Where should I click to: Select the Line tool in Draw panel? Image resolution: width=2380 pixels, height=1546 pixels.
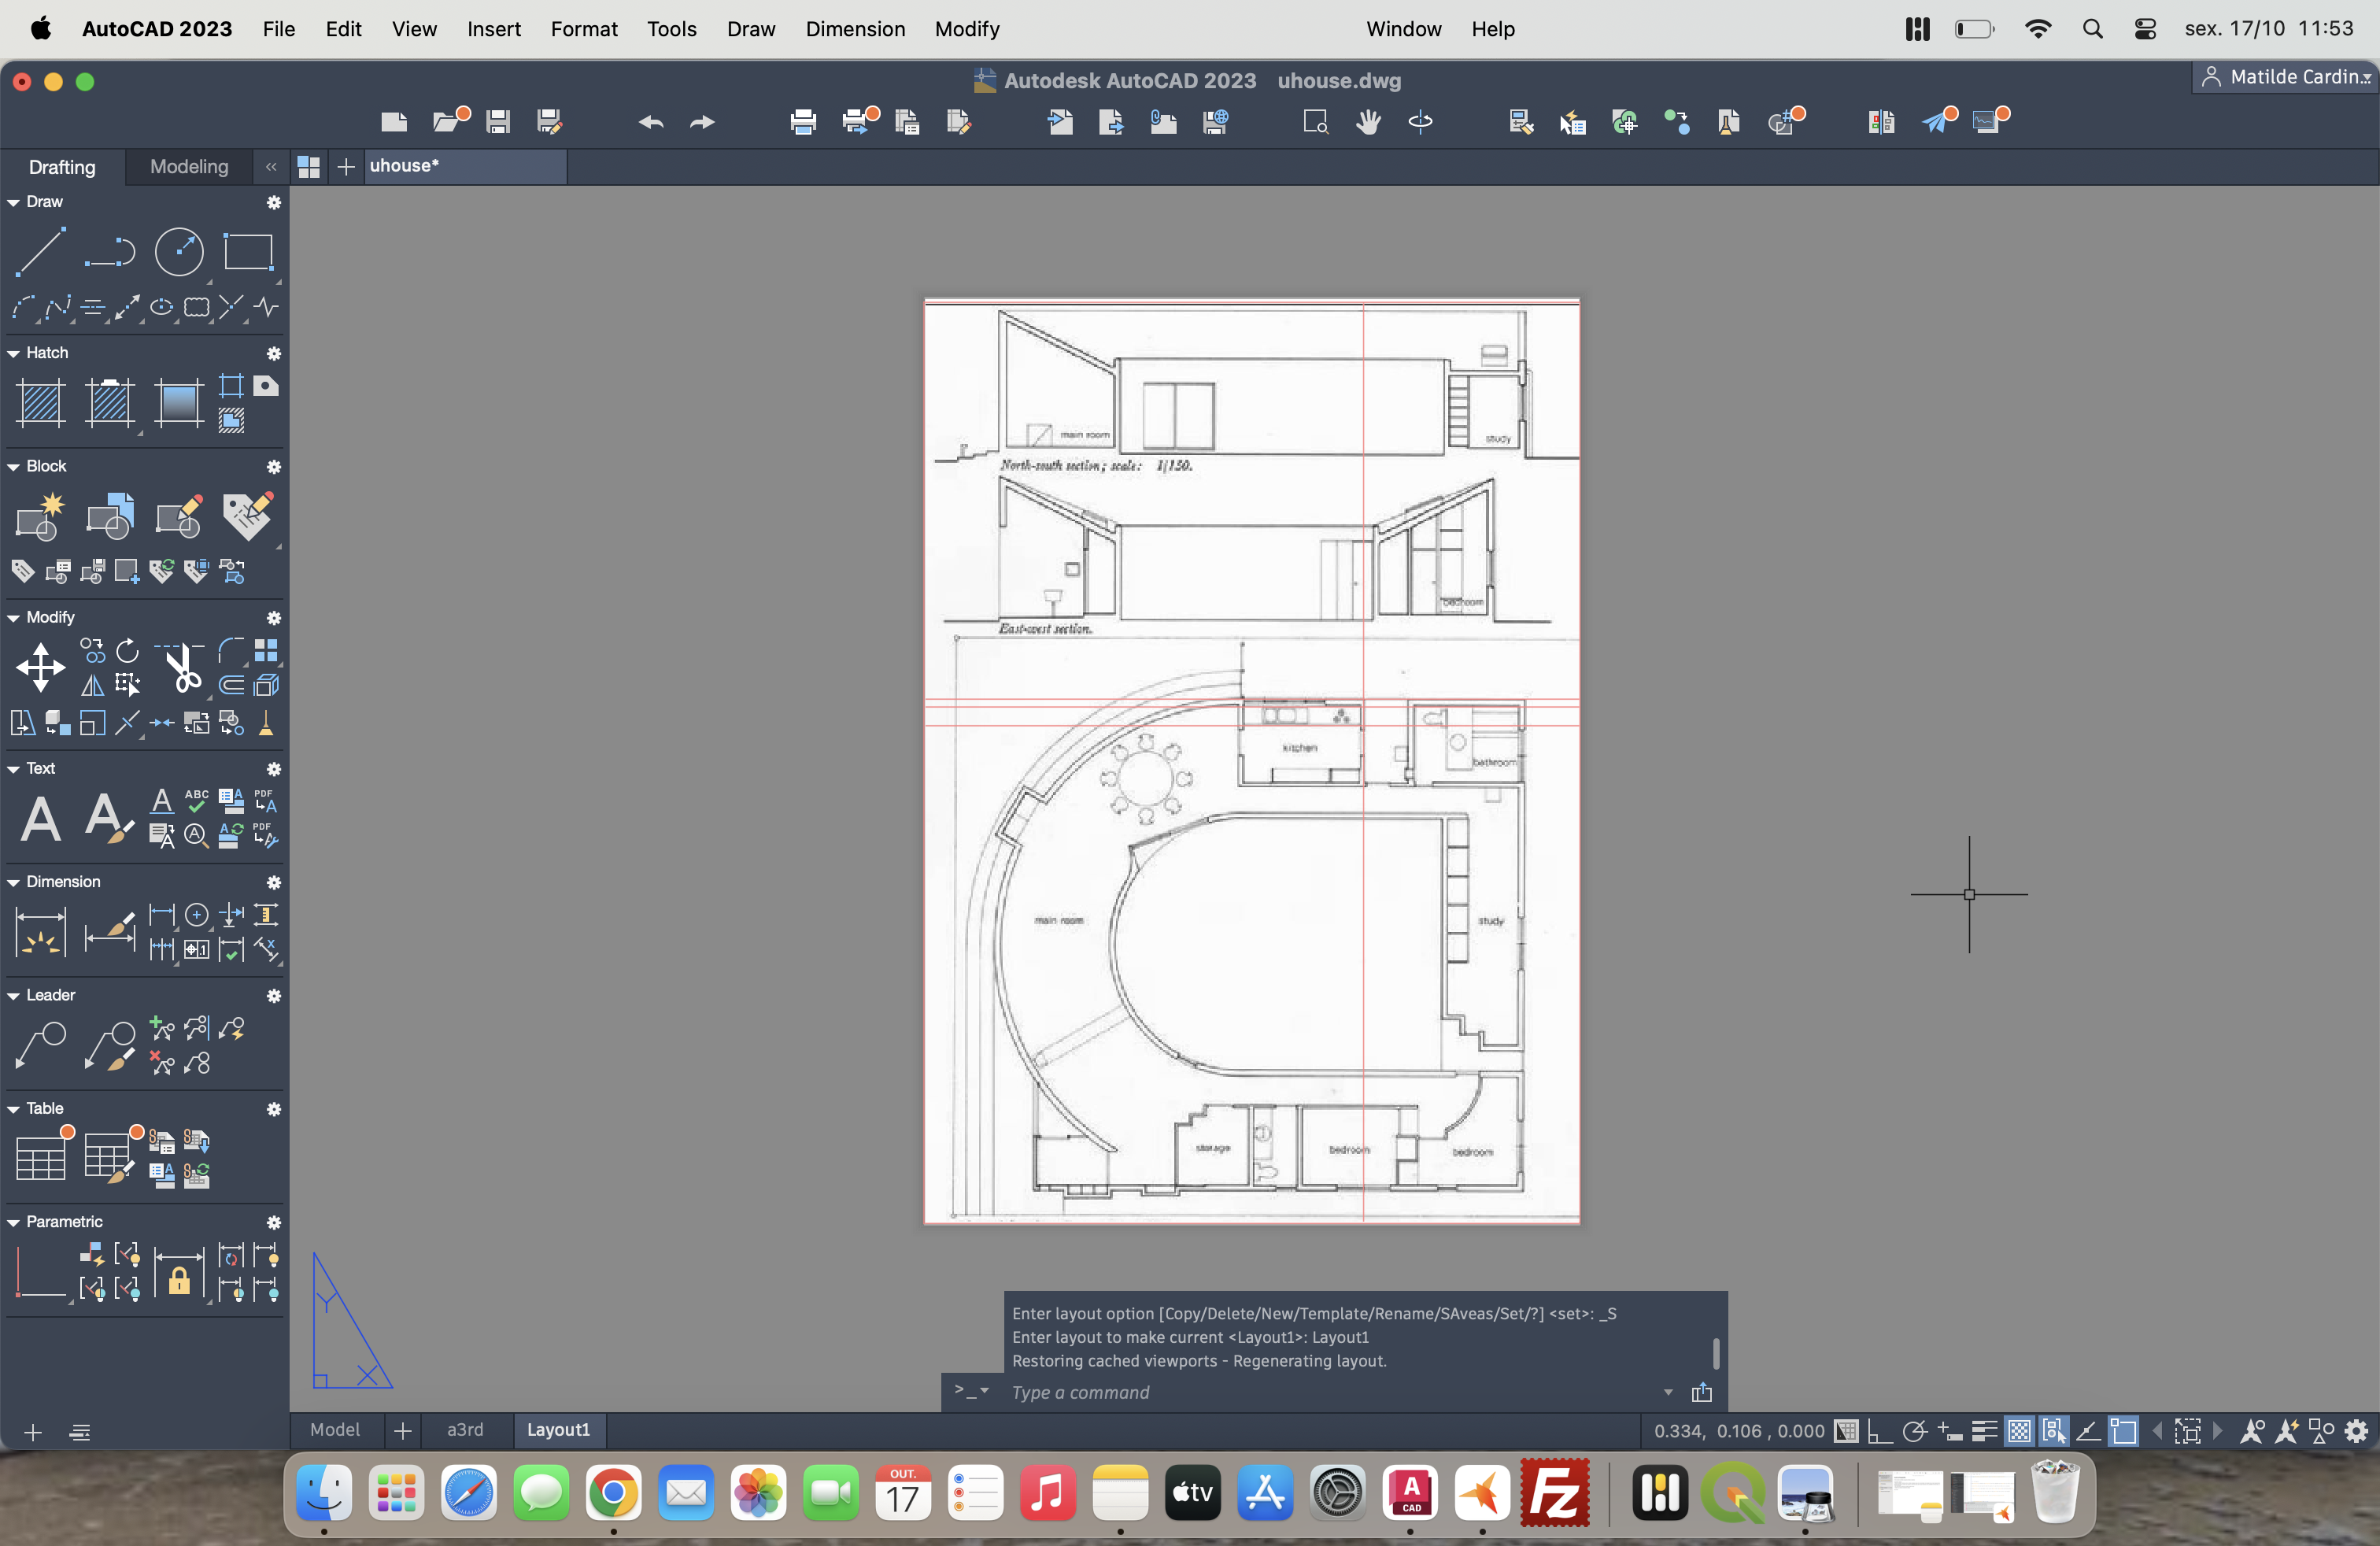pyautogui.click(x=41, y=251)
